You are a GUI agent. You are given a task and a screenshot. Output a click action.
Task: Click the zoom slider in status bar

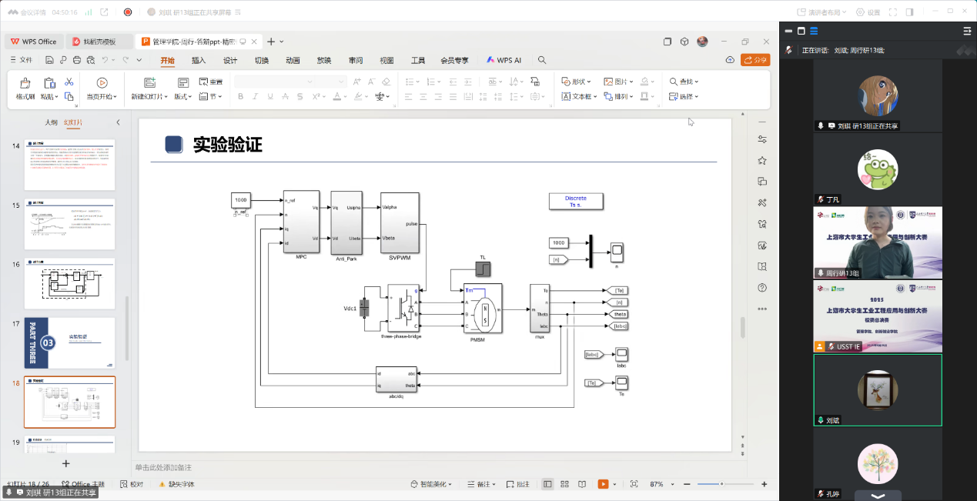[722, 484]
